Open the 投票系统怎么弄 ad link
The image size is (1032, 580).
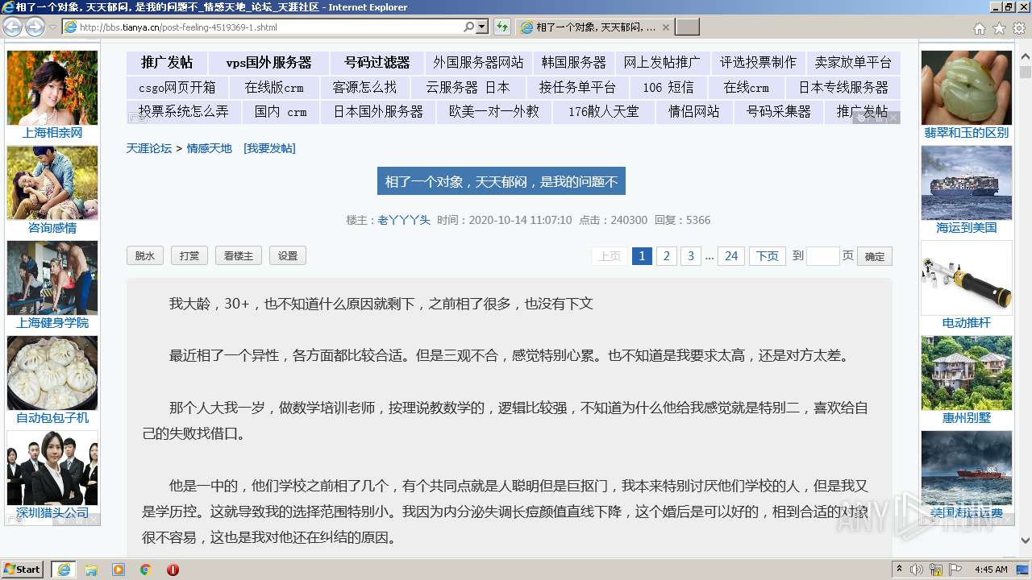(183, 111)
